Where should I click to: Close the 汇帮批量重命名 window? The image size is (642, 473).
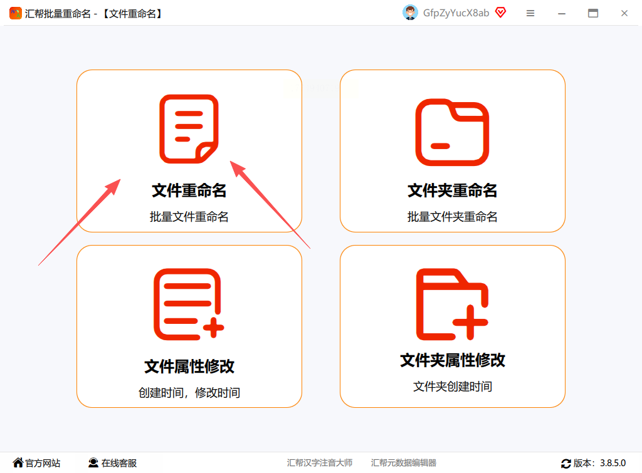[x=624, y=14]
